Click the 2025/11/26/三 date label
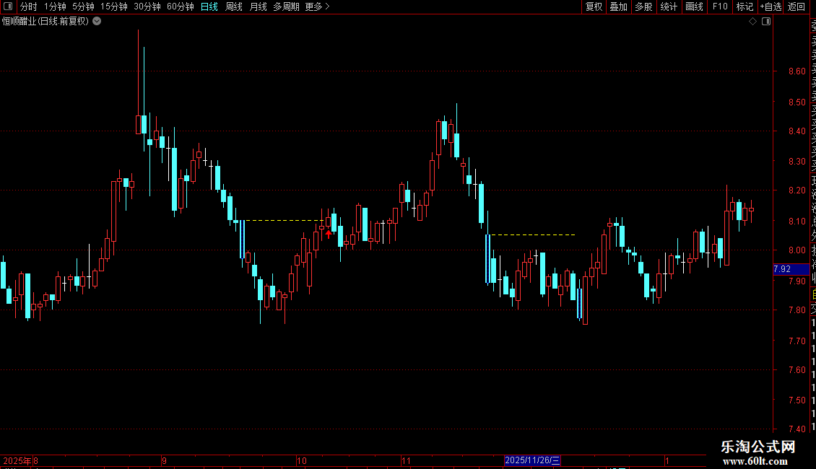The image size is (816, 469). [x=532, y=460]
